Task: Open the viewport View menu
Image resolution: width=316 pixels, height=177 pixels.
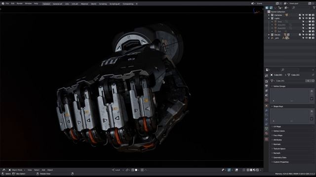Action: pyautogui.click(x=30, y=170)
